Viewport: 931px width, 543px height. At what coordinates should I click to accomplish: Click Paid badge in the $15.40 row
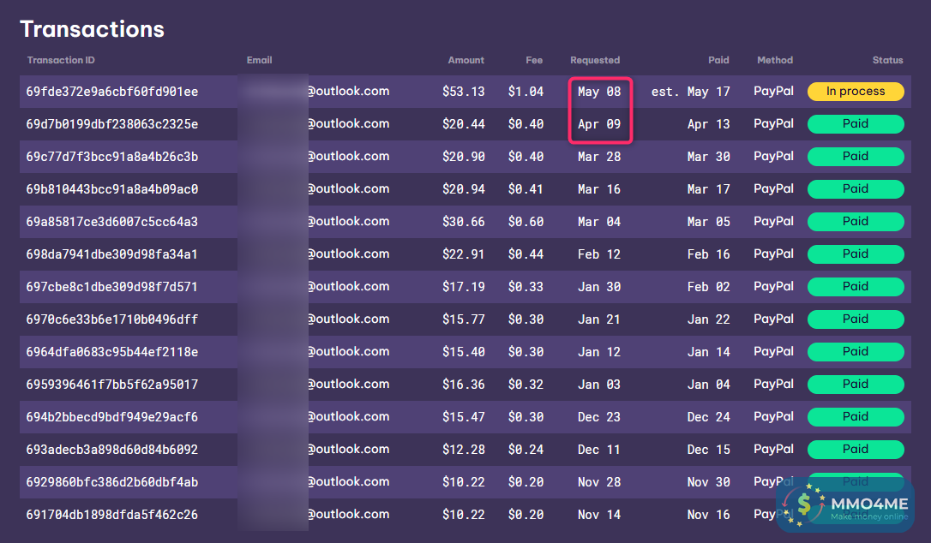click(x=856, y=352)
